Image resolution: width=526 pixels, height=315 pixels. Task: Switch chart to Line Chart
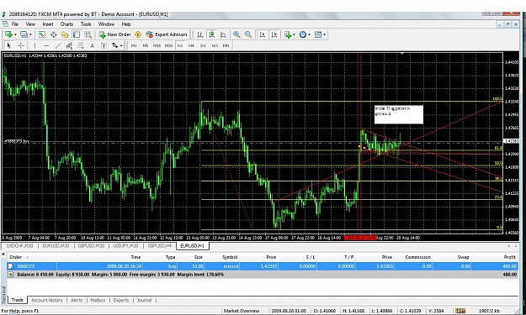coord(223,34)
